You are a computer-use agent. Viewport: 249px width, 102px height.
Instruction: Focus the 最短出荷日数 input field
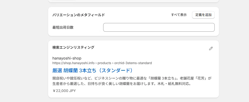[159, 27]
